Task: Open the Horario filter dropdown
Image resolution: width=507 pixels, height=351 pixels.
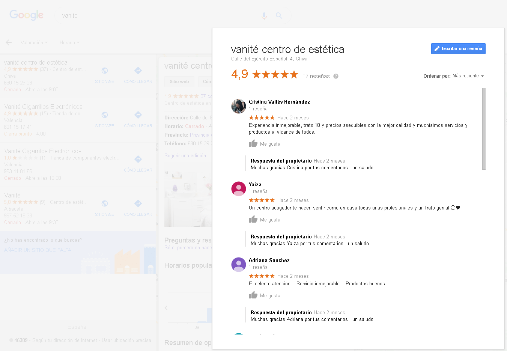Action: click(x=69, y=42)
